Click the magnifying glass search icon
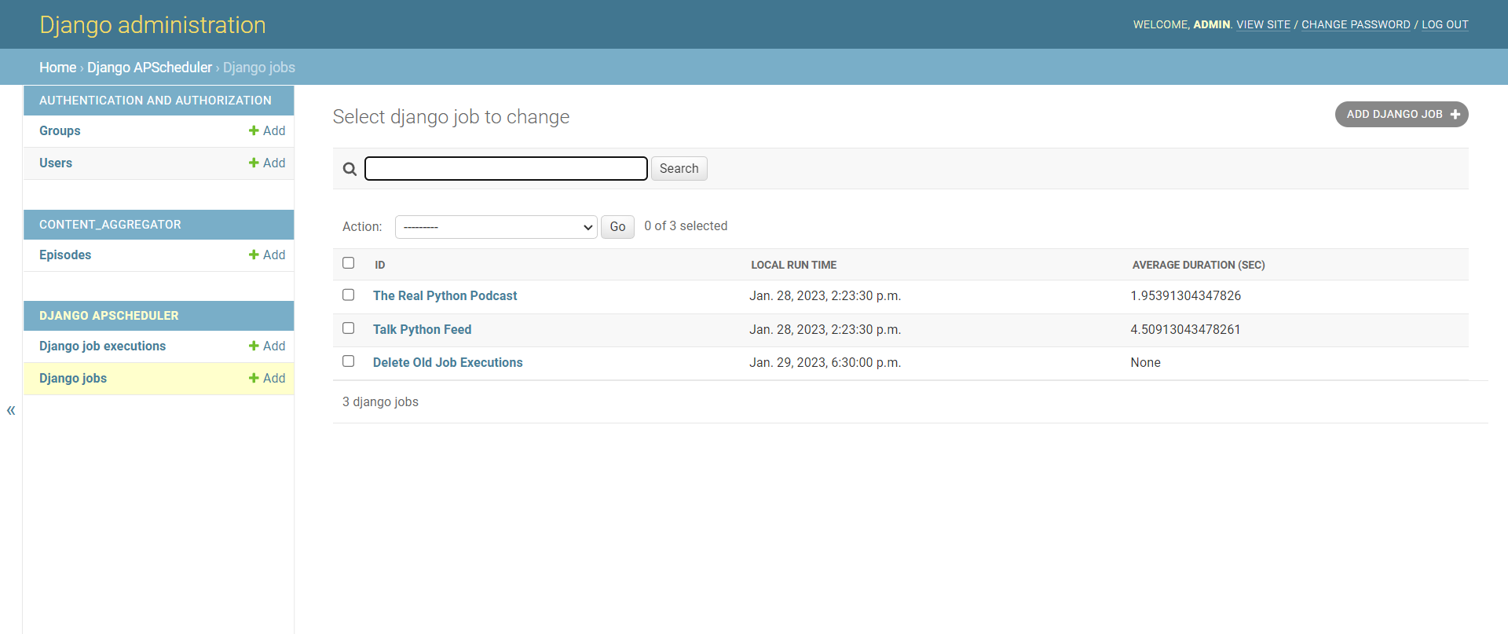 coord(350,169)
